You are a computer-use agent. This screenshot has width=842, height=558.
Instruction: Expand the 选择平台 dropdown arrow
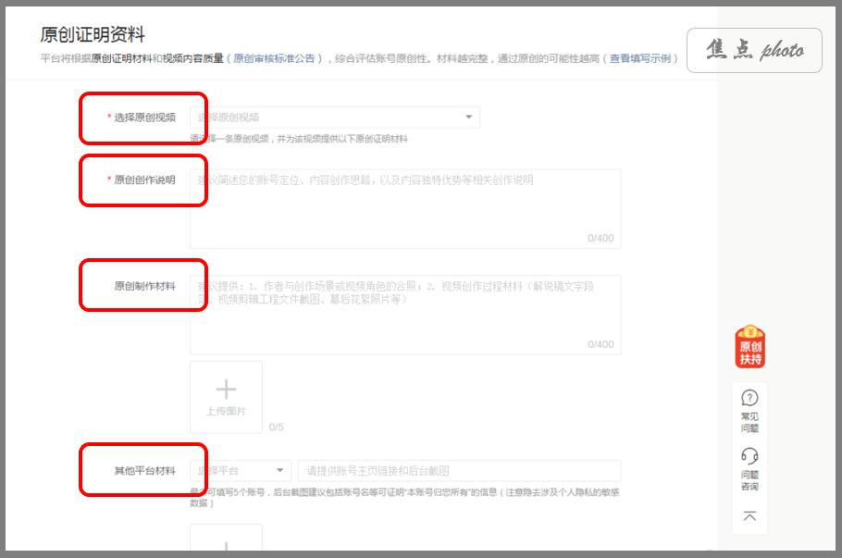[x=279, y=470]
